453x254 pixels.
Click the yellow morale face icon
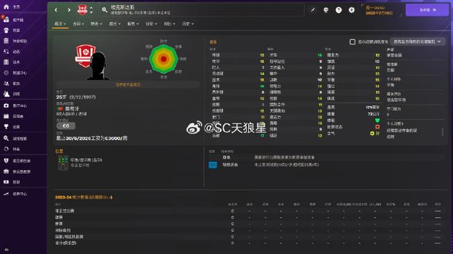click(x=372, y=133)
